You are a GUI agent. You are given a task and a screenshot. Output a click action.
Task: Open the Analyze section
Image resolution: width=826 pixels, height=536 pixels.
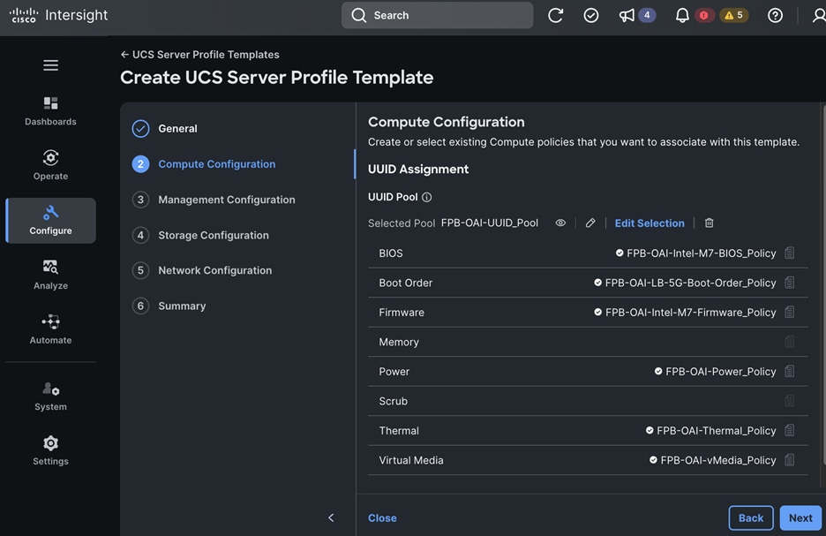(50, 275)
